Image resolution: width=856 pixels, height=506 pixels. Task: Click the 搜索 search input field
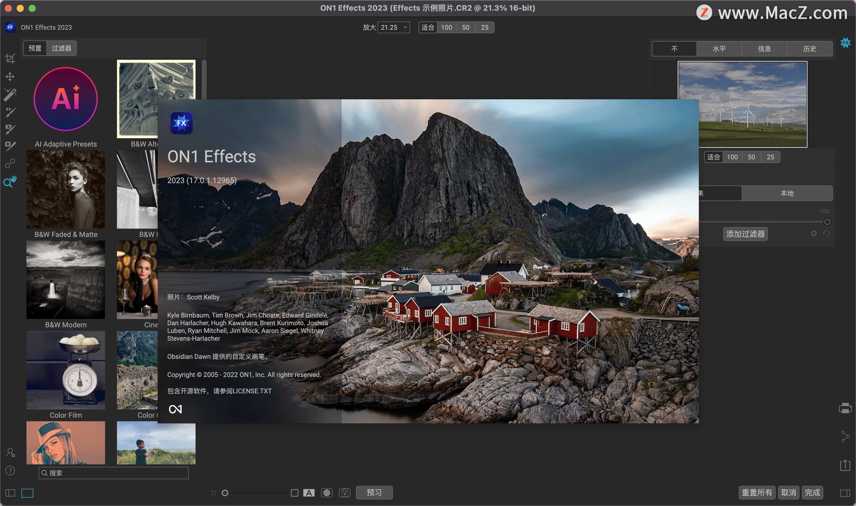(114, 473)
